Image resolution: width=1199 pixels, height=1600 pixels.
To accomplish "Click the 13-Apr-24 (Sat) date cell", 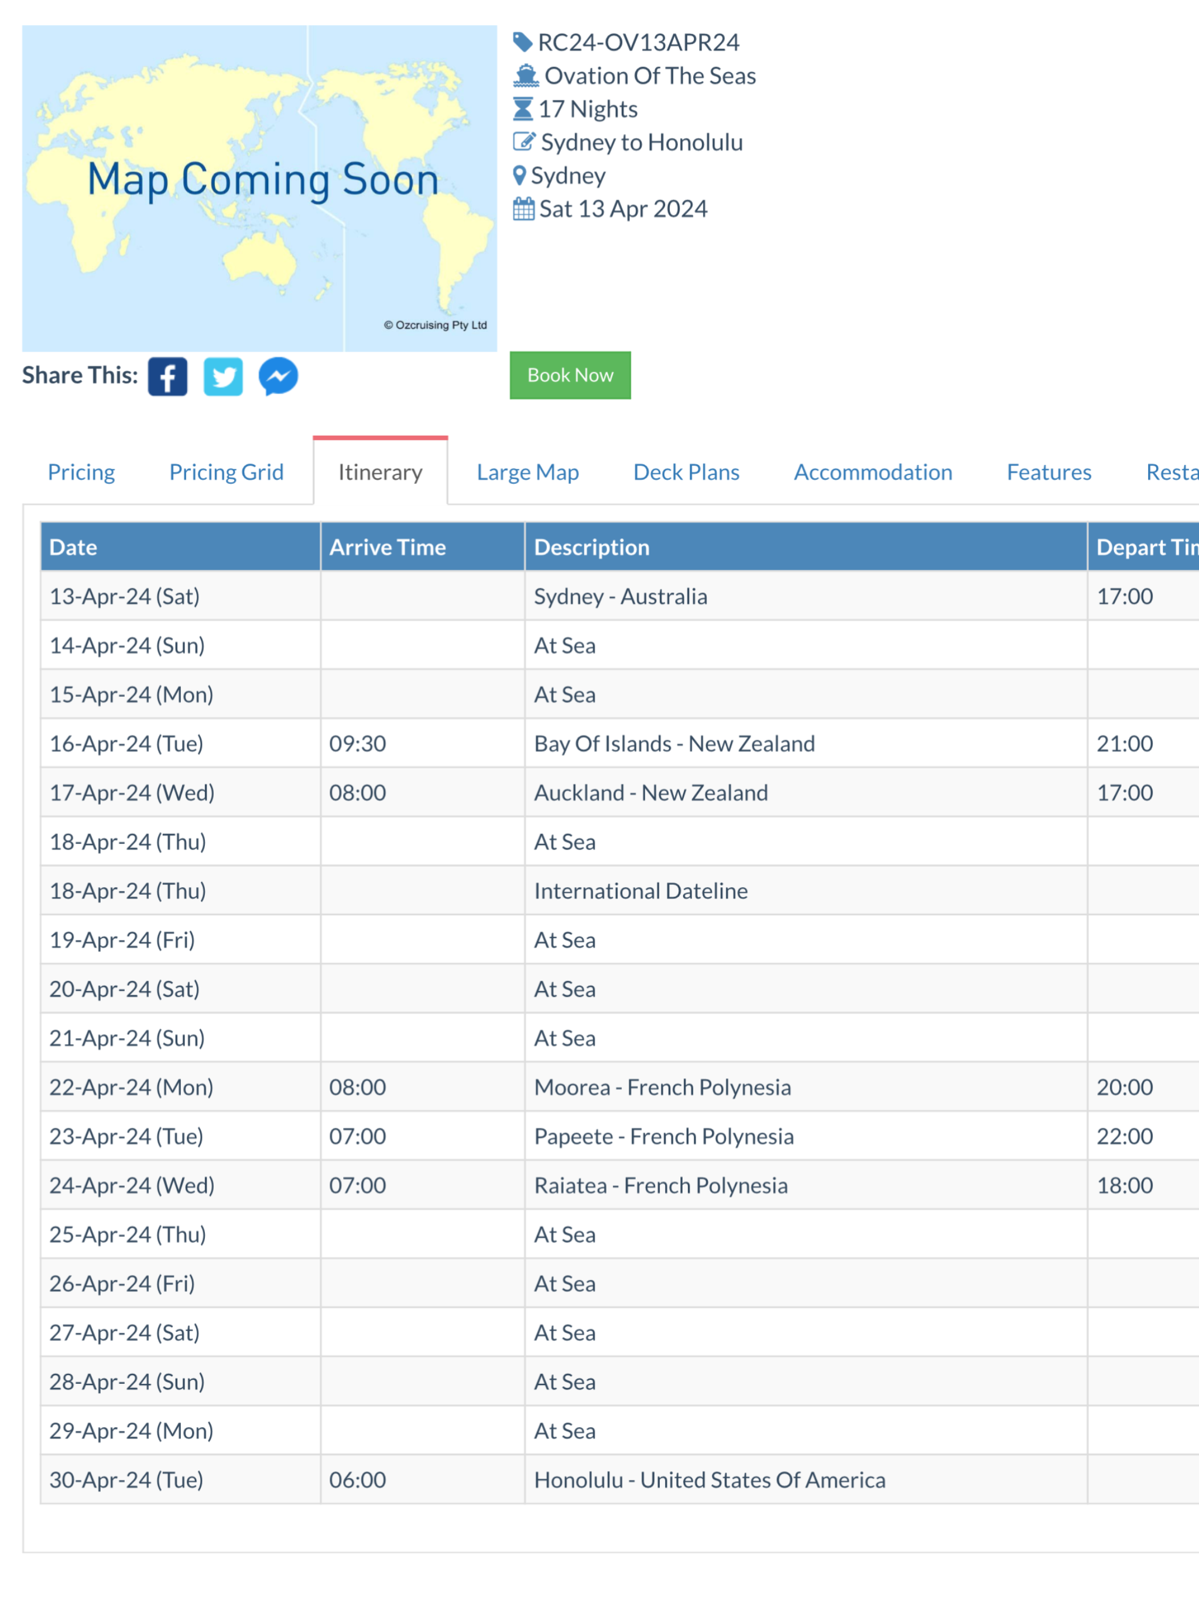I will tap(181, 597).
